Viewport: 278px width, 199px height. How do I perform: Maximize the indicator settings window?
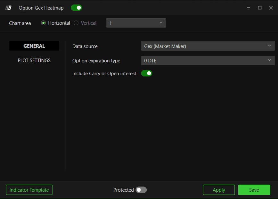260,8
